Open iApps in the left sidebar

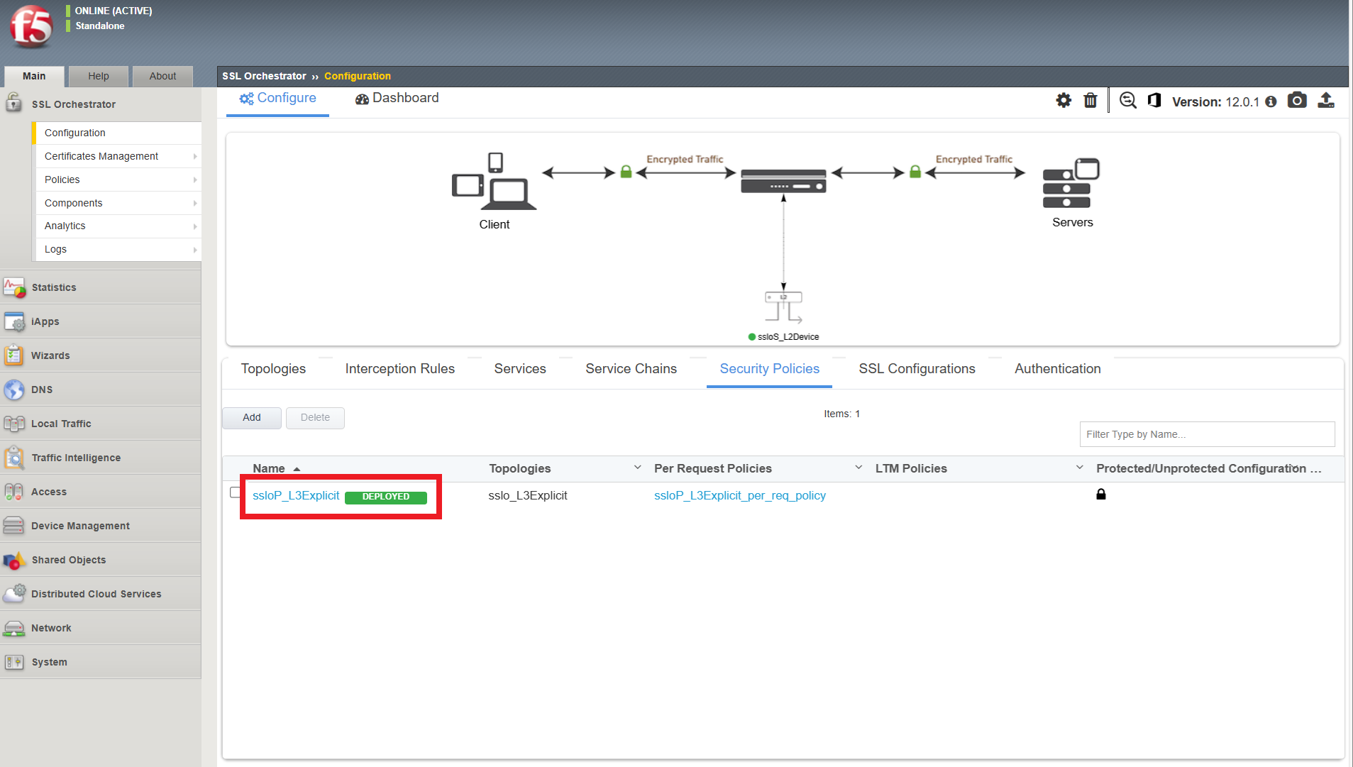[101, 321]
